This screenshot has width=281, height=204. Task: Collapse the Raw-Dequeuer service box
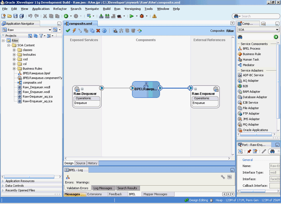82,89
